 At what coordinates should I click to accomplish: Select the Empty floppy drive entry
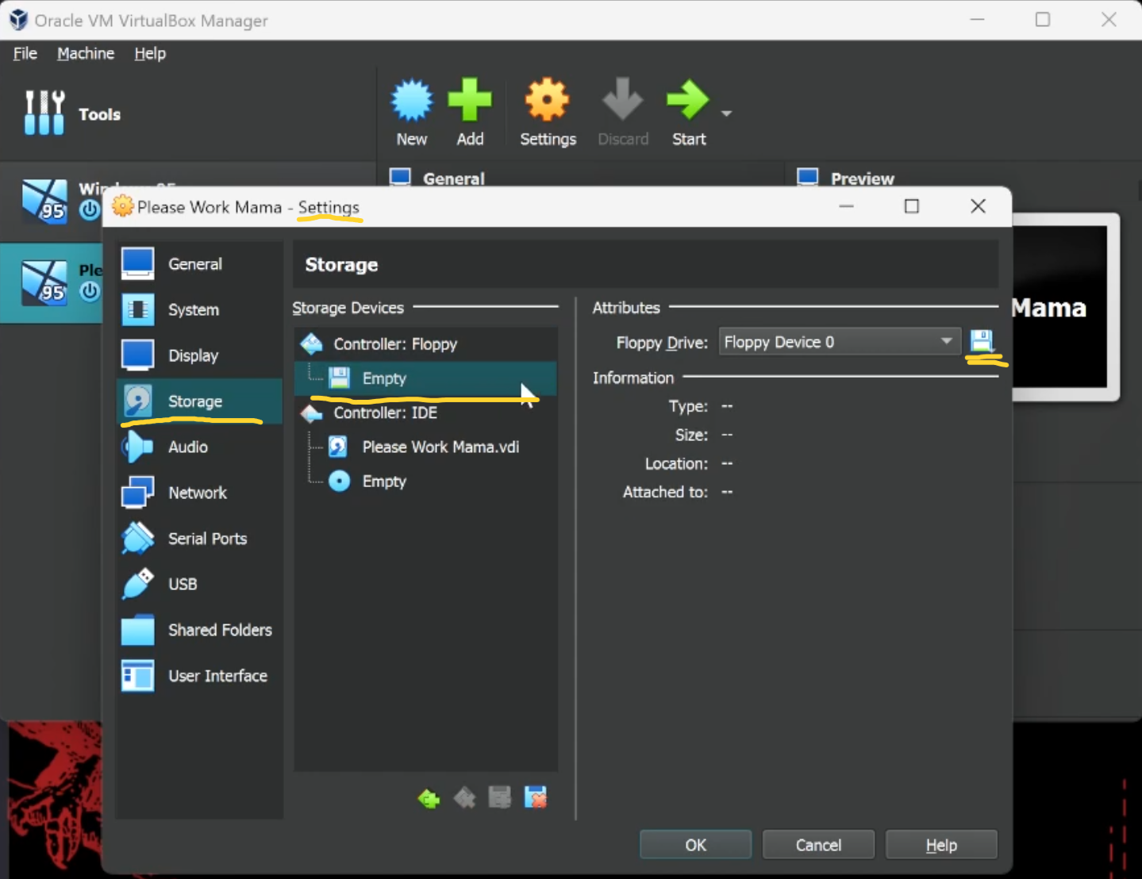point(425,378)
